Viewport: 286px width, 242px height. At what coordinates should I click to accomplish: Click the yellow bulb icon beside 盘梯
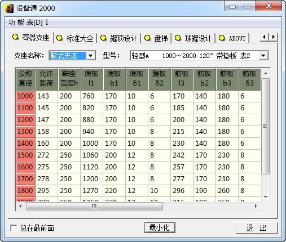tap(148, 38)
